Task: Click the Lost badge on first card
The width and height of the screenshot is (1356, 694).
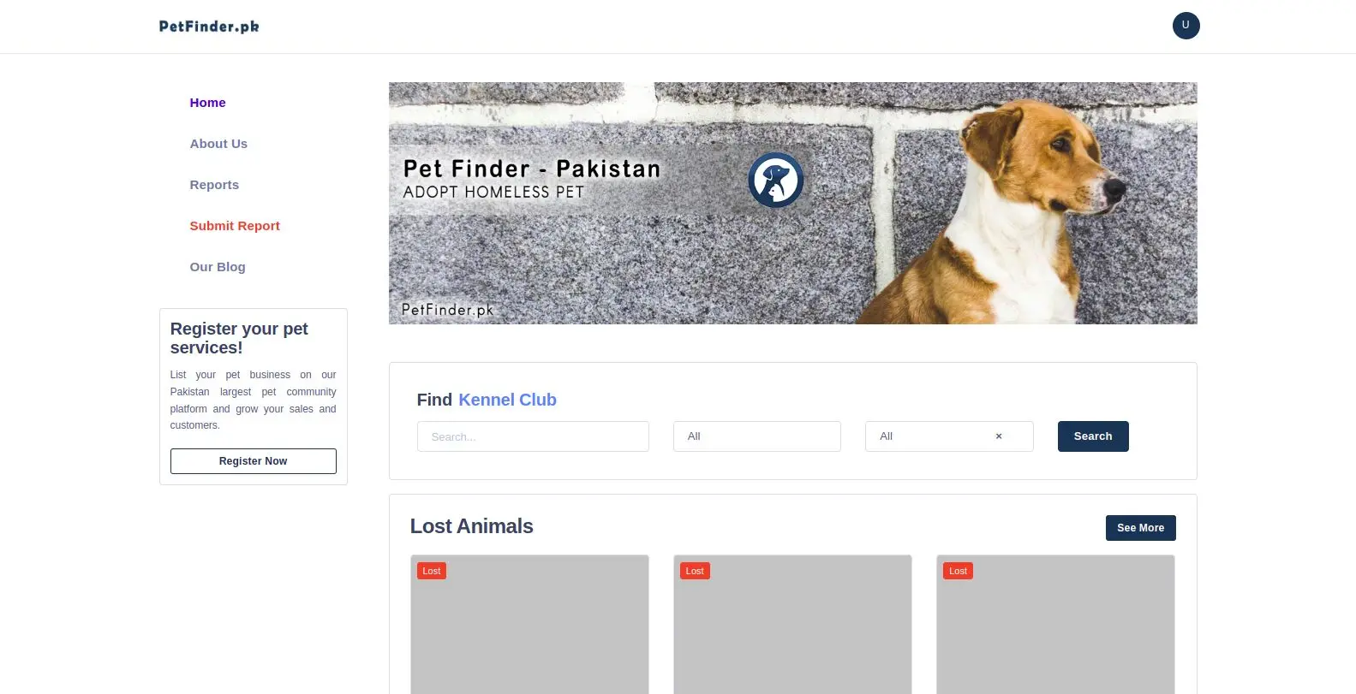Action: pyautogui.click(x=432, y=571)
